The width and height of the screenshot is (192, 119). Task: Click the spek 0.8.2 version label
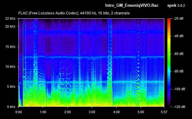pos(176,6)
